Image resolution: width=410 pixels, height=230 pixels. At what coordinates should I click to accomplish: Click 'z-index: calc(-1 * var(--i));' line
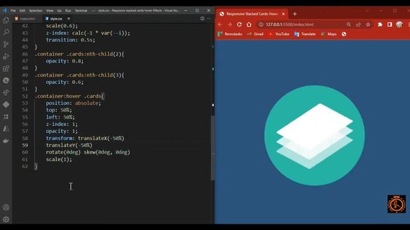pos(88,33)
